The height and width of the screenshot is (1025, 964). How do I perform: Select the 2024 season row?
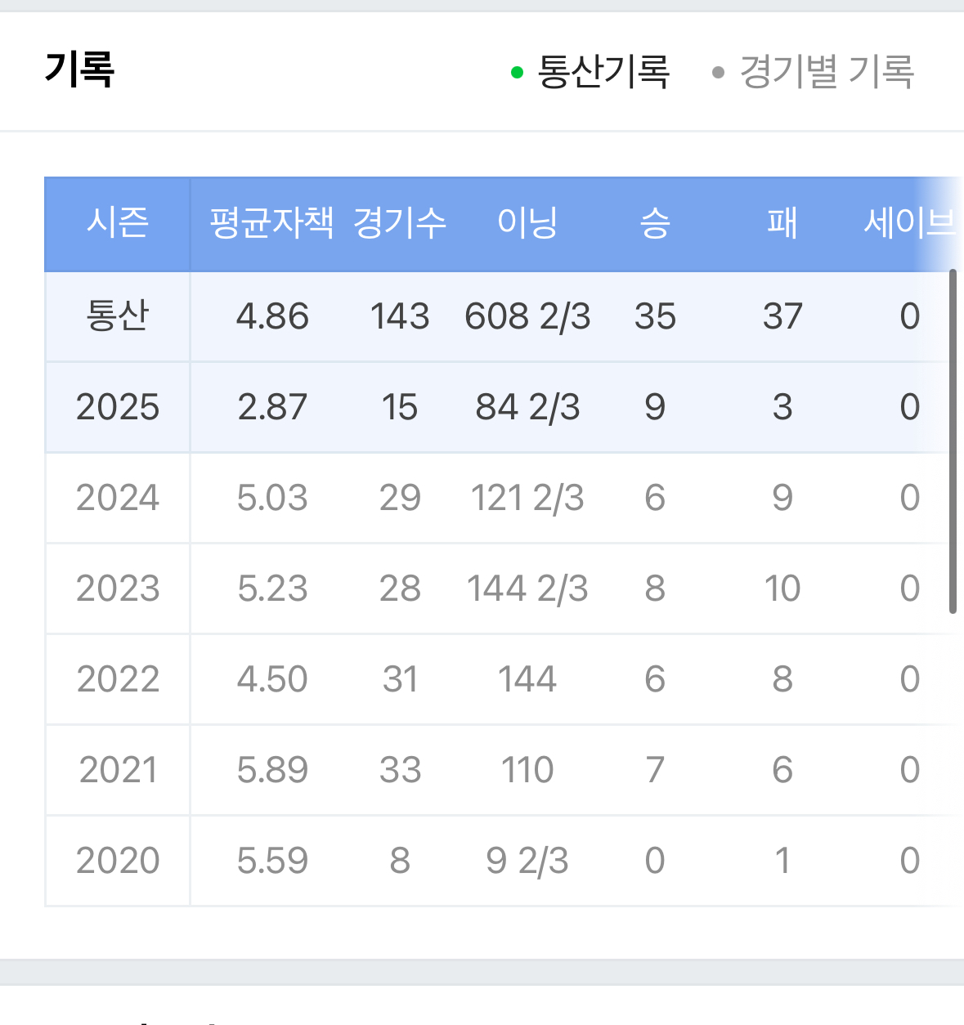click(x=118, y=498)
